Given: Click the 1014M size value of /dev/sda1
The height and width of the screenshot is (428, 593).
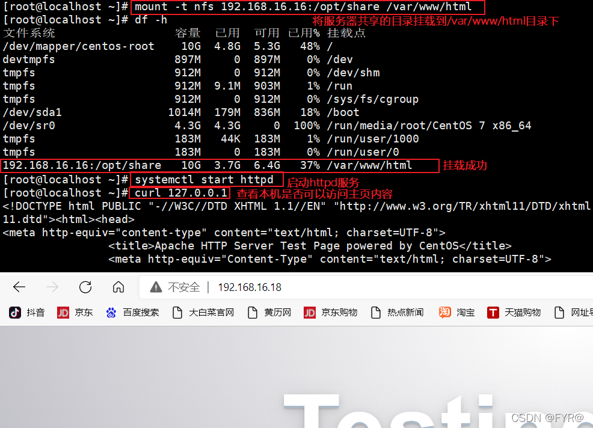Looking at the screenshot, I should point(184,112).
